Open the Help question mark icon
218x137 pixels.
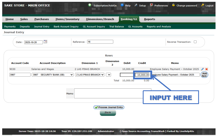[x=122, y=5]
